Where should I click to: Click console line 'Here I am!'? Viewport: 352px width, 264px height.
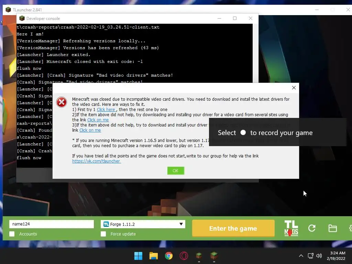[x=30, y=34]
